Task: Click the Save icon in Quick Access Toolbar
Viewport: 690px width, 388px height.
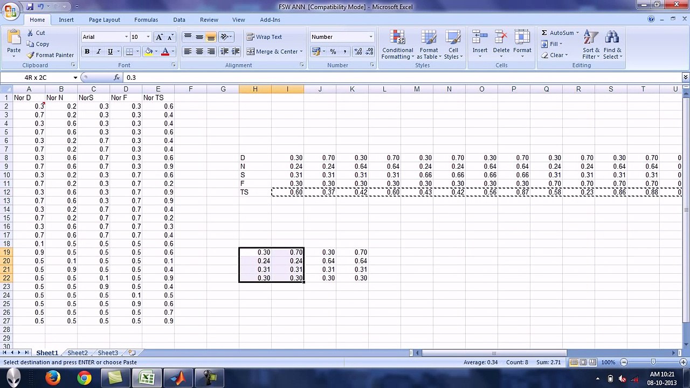Action: (30, 6)
